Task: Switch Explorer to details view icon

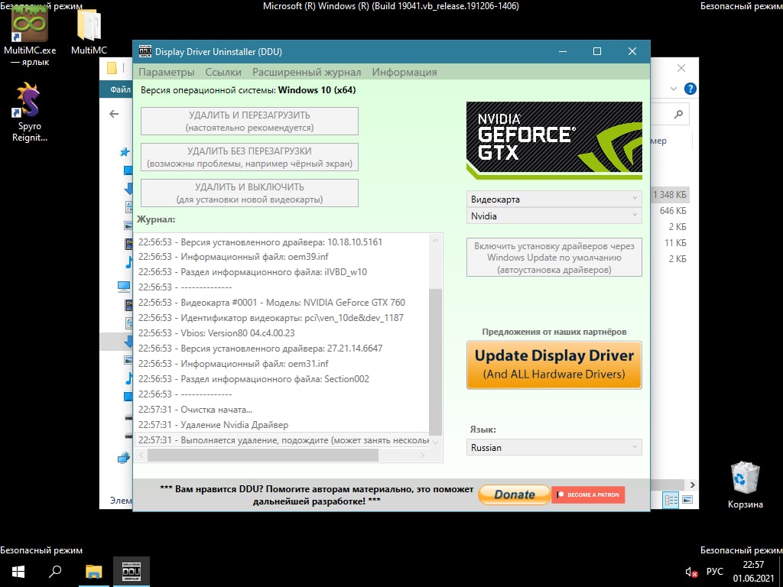Action: click(671, 500)
